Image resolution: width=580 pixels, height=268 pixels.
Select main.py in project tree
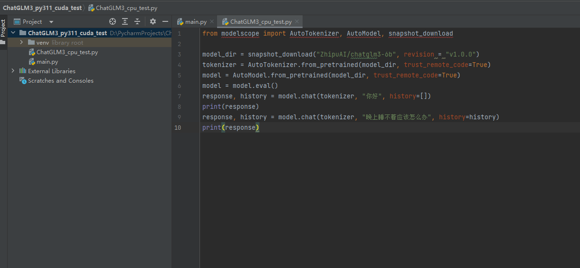(x=48, y=61)
